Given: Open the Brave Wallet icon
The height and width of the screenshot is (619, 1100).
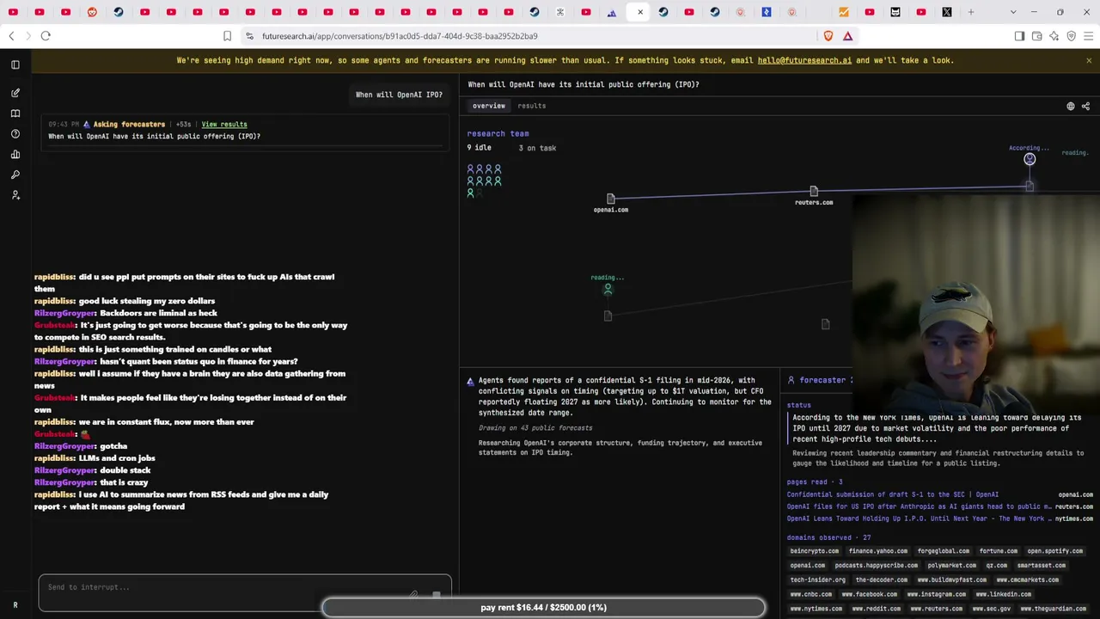Looking at the screenshot, I should coord(1036,36).
